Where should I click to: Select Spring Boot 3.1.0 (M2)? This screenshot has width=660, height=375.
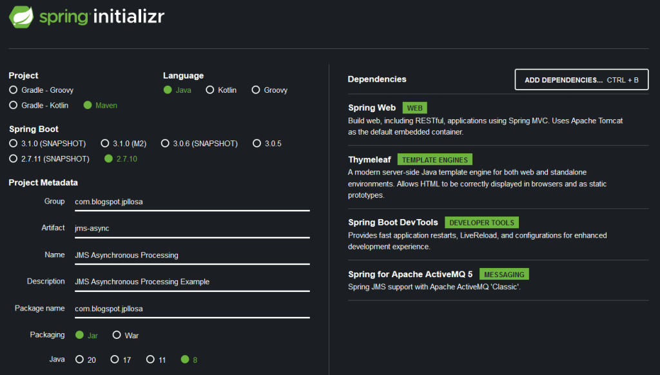coord(106,143)
